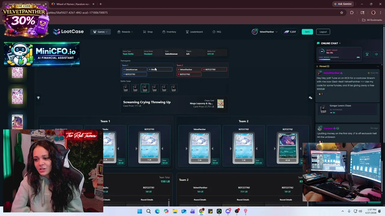Viewport: 385px width, 216px height.
Task: Click the hourglass icon in chat panel
Action: click(x=367, y=54)
